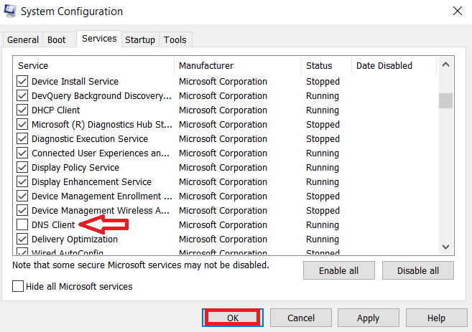The image size is (472, 332).
Task: Uncheck Diagnostic Execution Service checkbox
Action: pyautogui.click(x=22, y=139)
